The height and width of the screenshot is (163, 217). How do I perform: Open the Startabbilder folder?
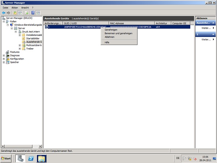[x=33, y=38]
